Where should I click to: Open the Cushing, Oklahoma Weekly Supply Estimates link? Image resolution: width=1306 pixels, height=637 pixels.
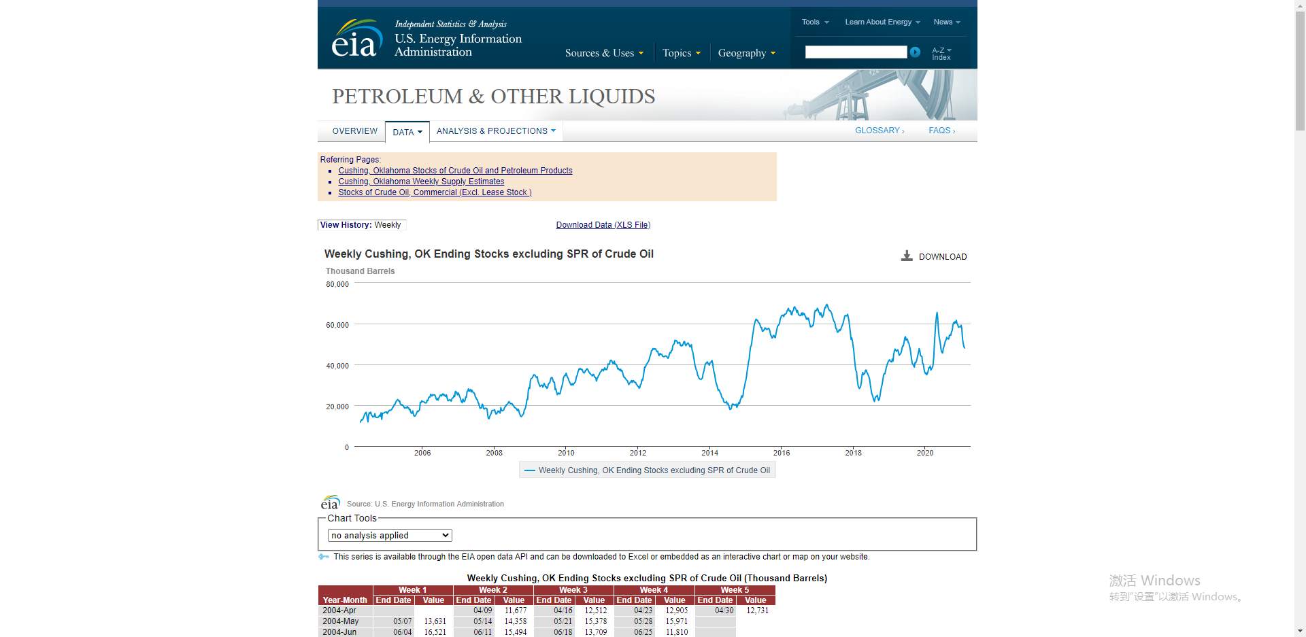421,182
